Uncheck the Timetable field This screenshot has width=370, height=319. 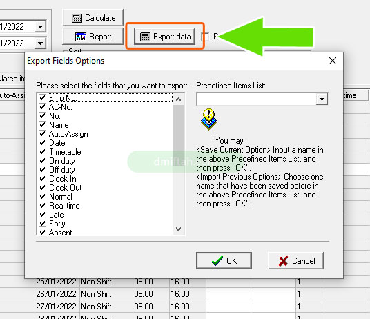pos(43,151)
